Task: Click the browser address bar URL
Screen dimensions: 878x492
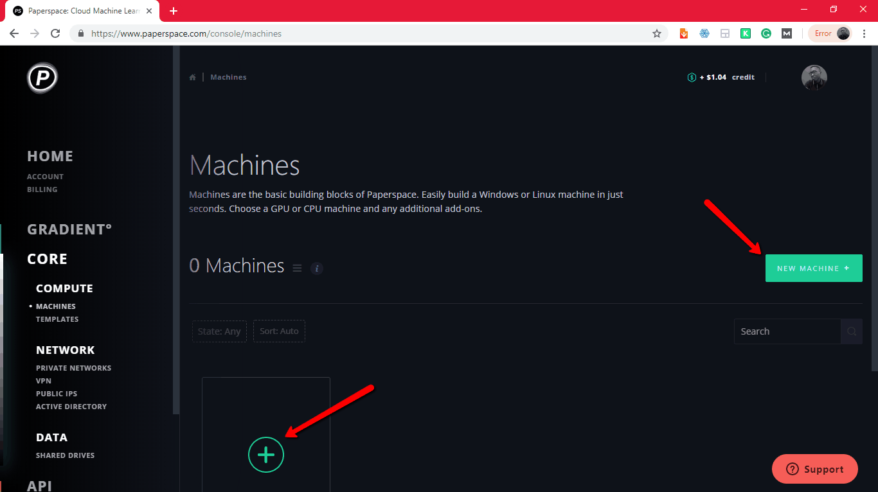Action: tap(186, 33)
